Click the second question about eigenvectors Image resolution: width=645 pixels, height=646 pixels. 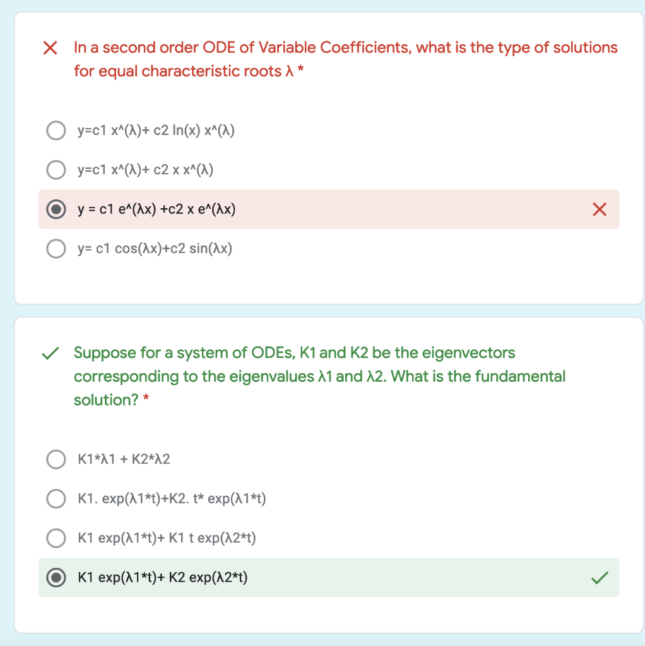pos(319,376)
